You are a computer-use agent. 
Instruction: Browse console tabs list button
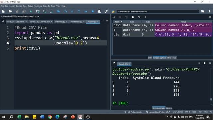click(114, 63)
